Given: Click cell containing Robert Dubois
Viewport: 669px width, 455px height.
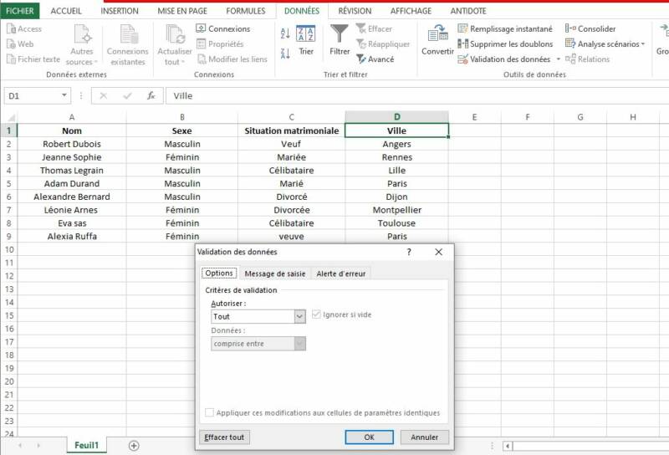Looking at the screenshot, I should [x=72, y=144].
